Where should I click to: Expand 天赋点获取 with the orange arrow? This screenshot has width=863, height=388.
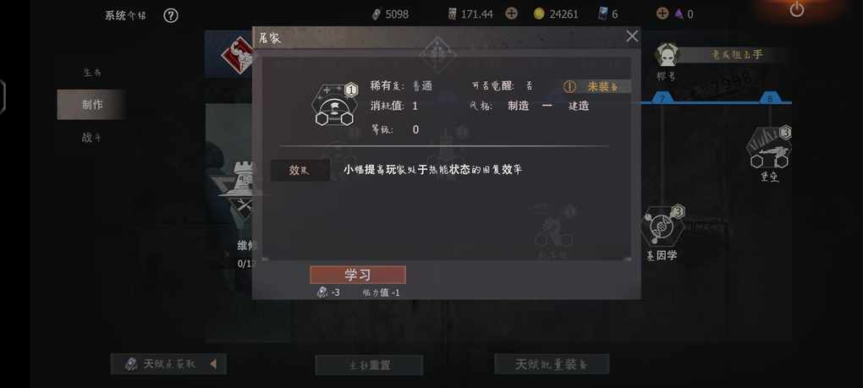tap(213, 363)
